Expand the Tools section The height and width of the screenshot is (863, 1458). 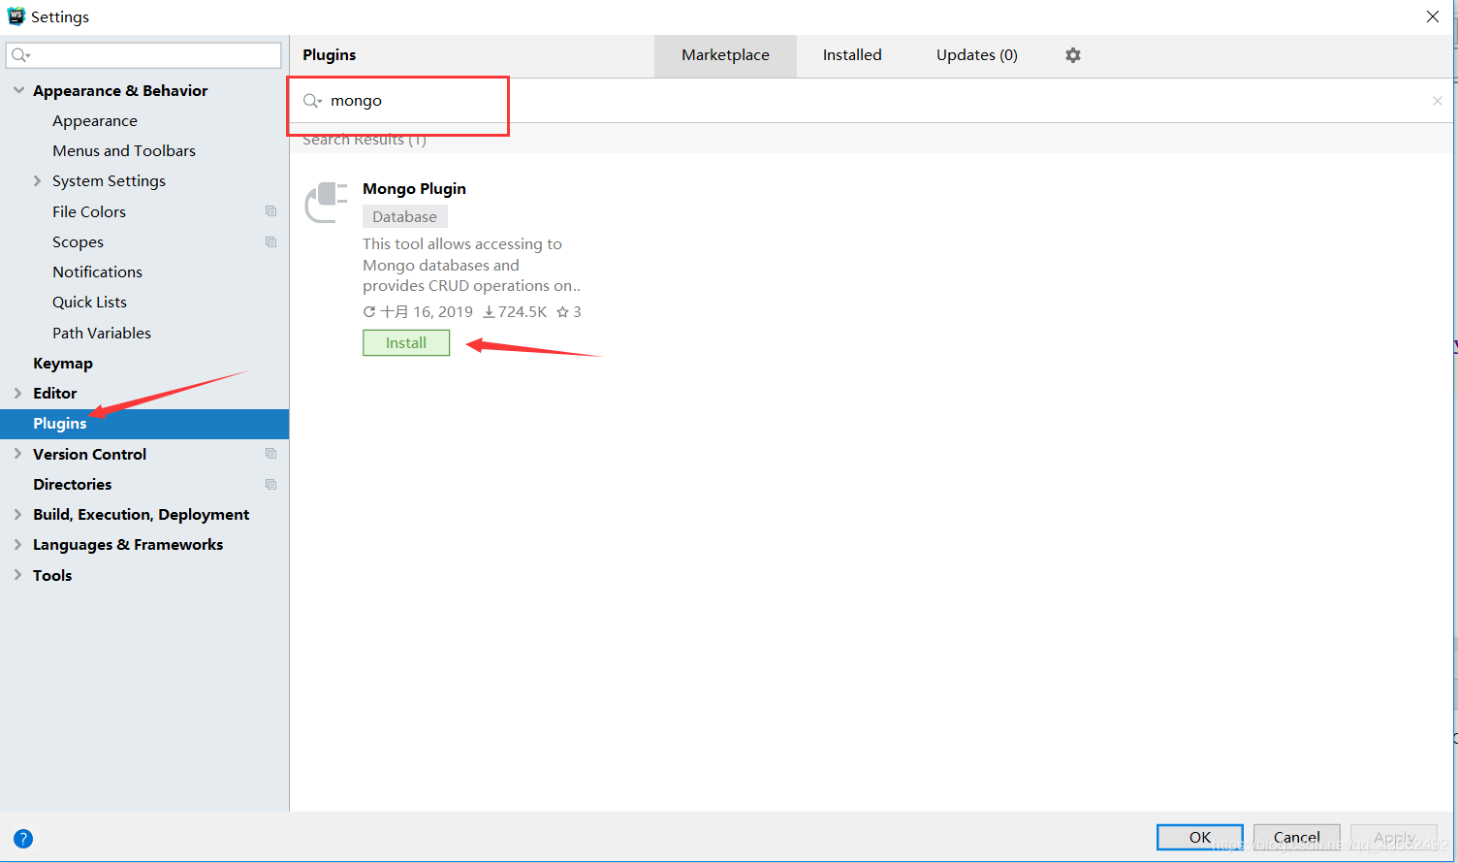[x=18, y=575]
